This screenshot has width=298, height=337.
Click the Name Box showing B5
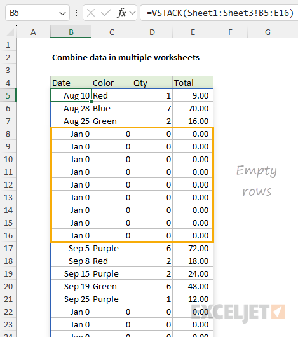(x=37, y=13)
